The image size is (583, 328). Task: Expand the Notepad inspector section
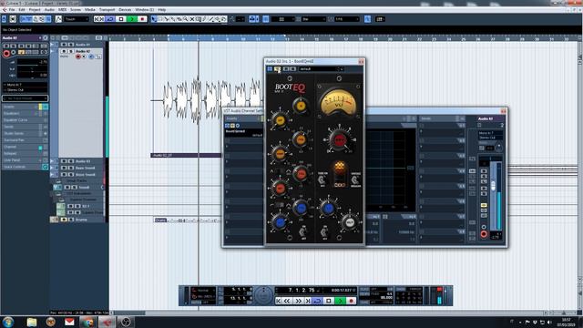click(x=25, y=154)
